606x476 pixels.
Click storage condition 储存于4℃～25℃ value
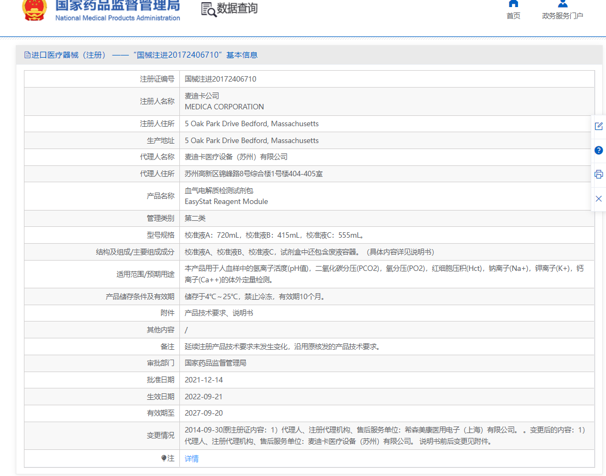(x=255, y=297)
